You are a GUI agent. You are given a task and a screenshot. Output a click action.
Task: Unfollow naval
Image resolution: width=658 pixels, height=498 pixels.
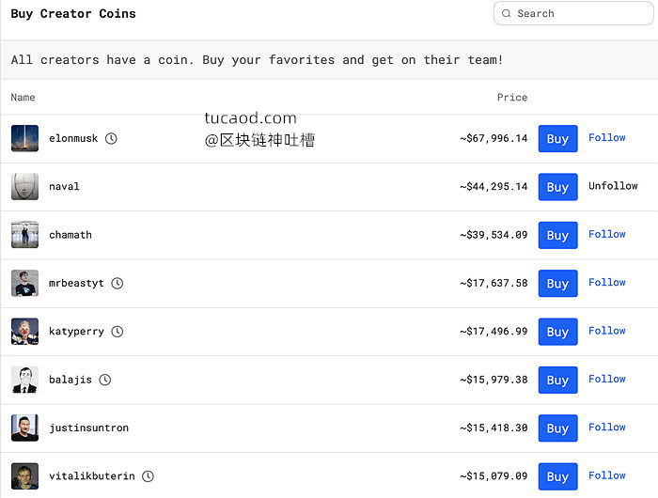pyautogui.click(x=613, y=186)
